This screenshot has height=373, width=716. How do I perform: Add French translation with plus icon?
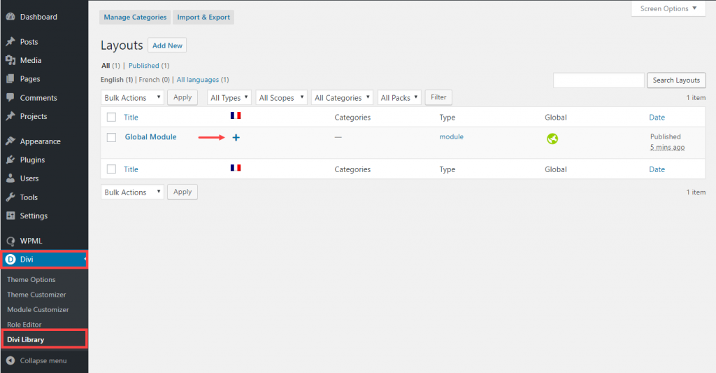click(236, 138)
